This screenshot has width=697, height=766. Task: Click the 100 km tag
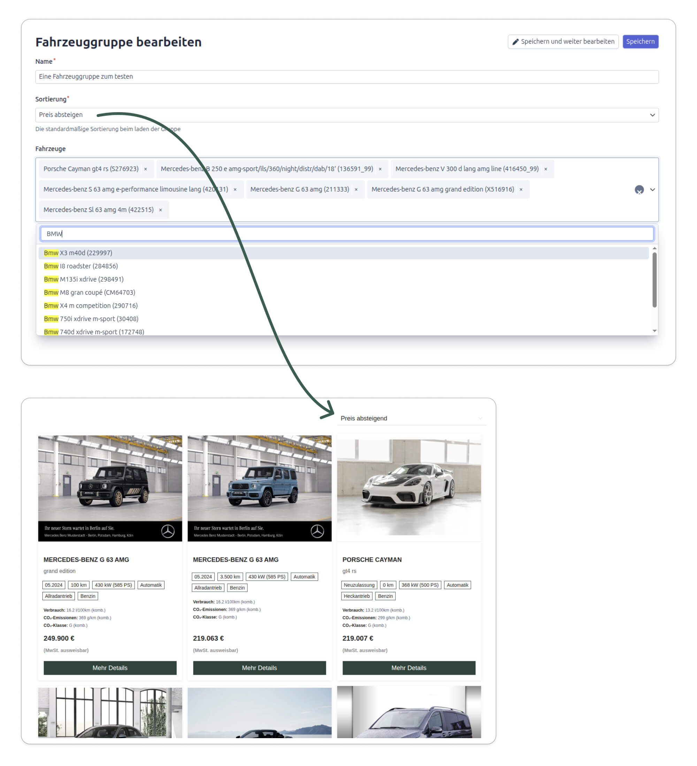pos(79,585)
